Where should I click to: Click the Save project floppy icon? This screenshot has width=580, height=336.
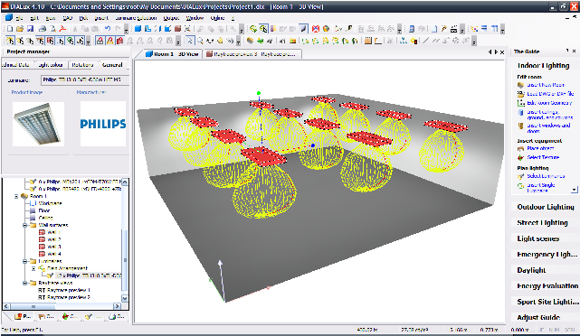(31, 28)
